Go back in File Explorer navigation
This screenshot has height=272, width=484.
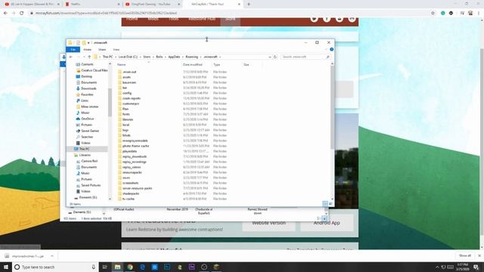[70, 57]
